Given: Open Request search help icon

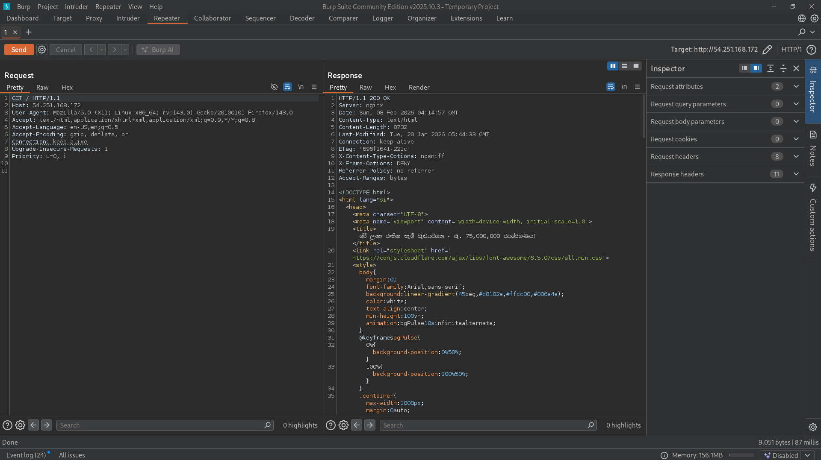Looking at the screenshot, I should coord(7,425).
